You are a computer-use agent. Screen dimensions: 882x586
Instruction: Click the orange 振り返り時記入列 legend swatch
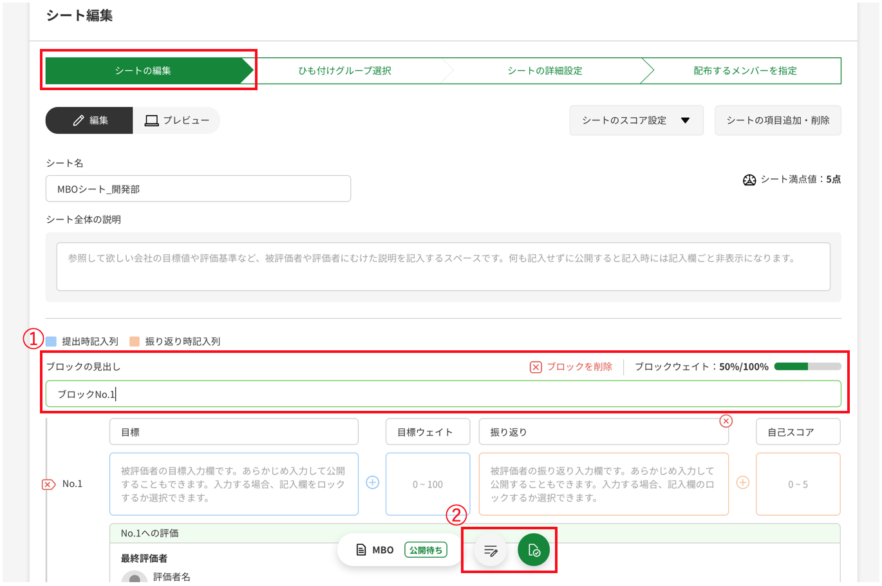click(x=135, y=341)
